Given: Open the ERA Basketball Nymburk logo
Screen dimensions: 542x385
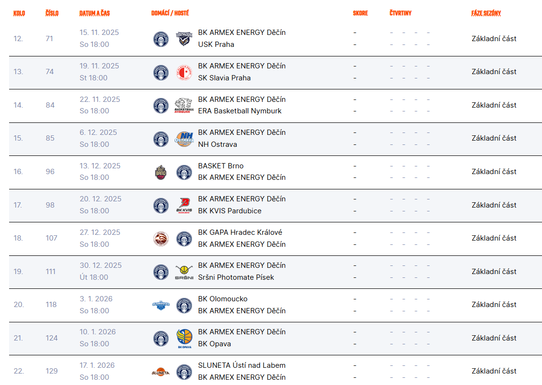Looking at the screenshot, I should [184, 105].
